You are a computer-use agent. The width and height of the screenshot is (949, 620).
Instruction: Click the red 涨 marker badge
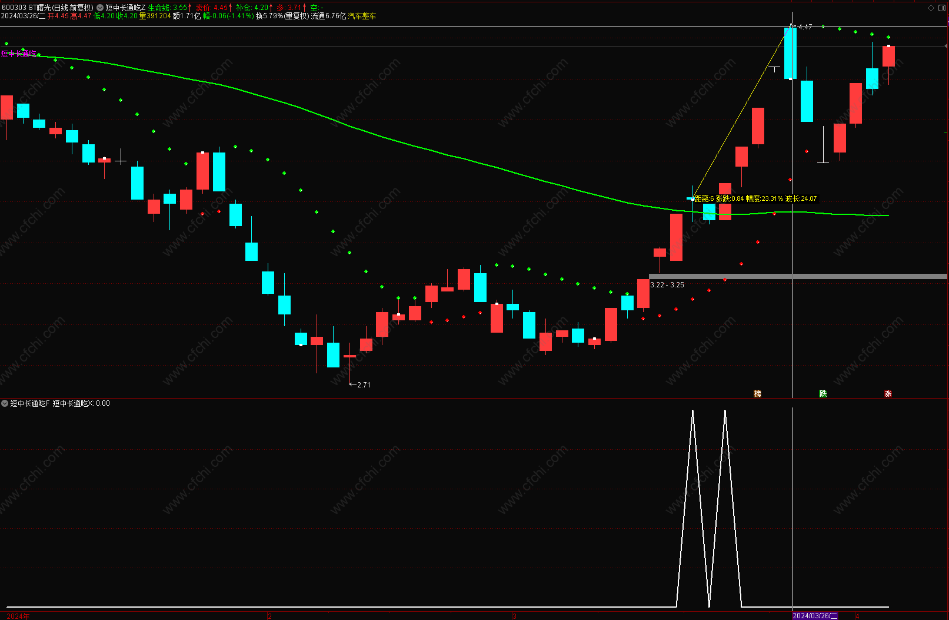pos(888,393)
